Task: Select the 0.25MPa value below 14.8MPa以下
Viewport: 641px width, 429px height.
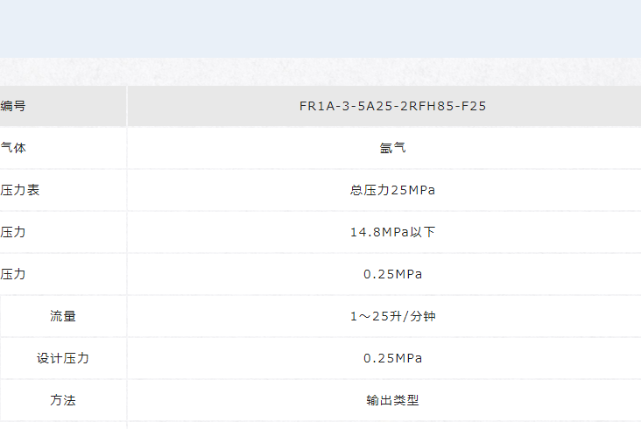Action: tap(392, 274)
